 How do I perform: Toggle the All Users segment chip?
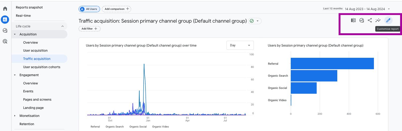pos(89,9)
